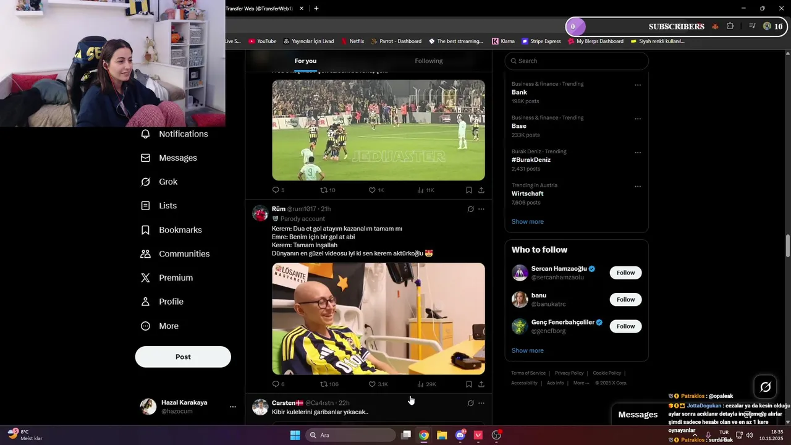
Task: Follow Genç Fenerbahçeliler
Action: pyautogui.click(x=625, y=326)
